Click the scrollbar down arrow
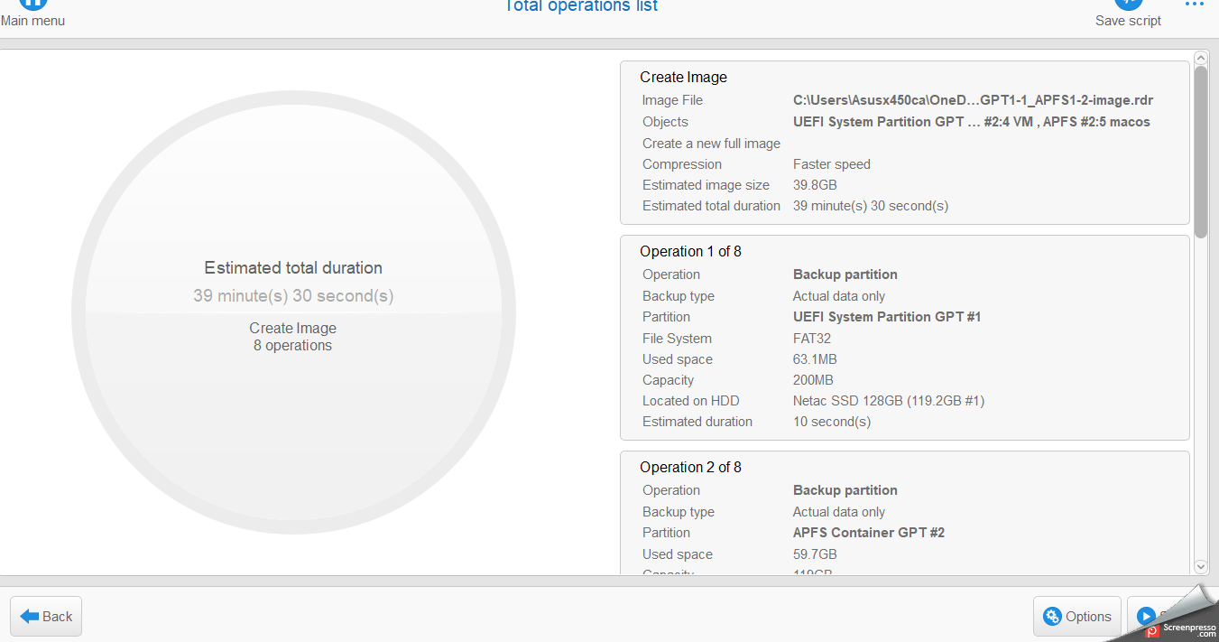 point(1200,566)
